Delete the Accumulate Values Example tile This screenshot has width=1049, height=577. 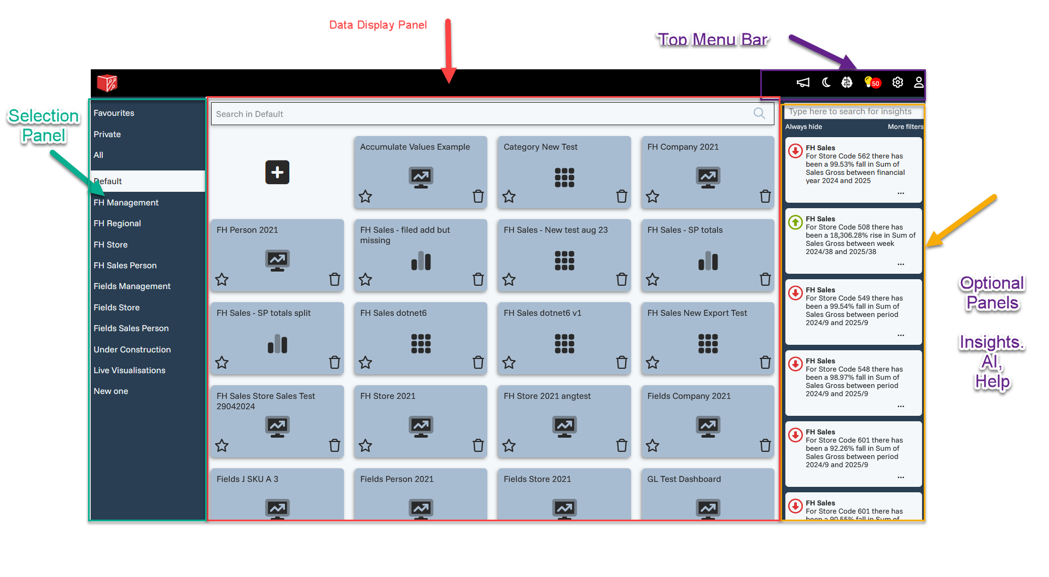coord(478,196)
